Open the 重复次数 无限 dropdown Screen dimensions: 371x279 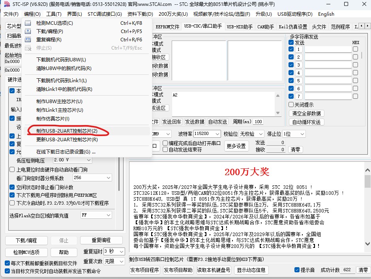114,261
